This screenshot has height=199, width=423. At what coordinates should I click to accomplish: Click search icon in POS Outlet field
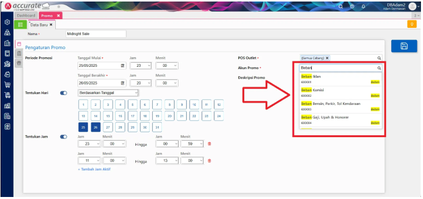coord(379,58)
